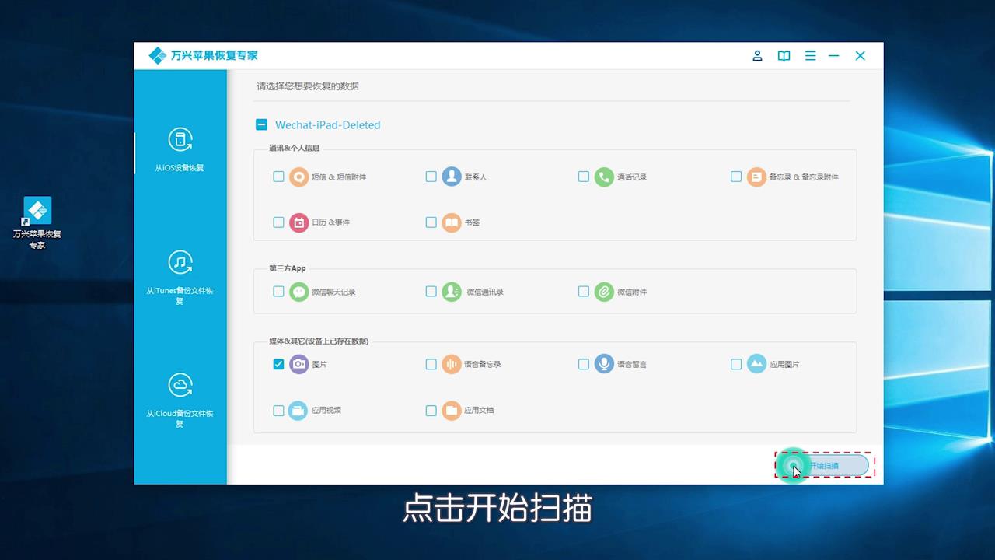This screenshot has height=560, width=995.
Task: Select the 备忘录 & 备忘录附件 checkbox
Action: click(x=736, y=177)
